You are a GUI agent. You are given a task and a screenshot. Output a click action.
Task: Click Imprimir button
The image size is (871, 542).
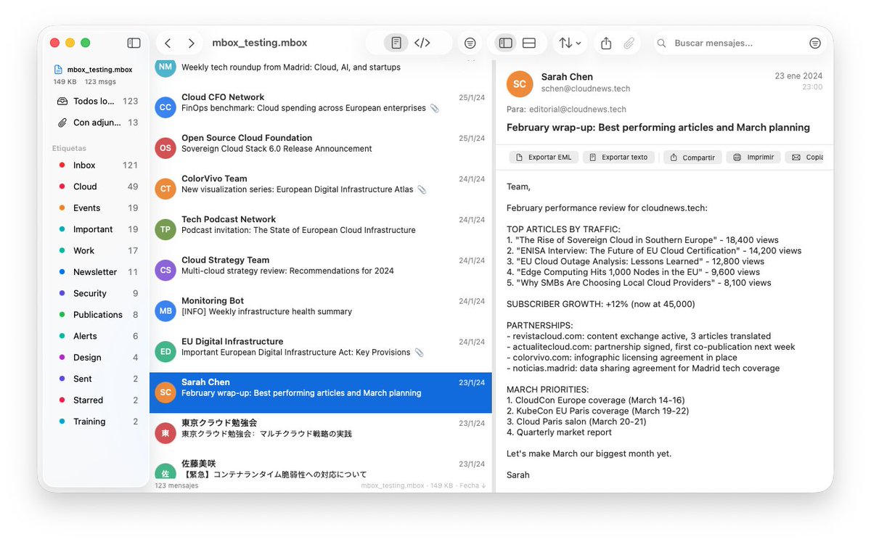pos(753,157)
